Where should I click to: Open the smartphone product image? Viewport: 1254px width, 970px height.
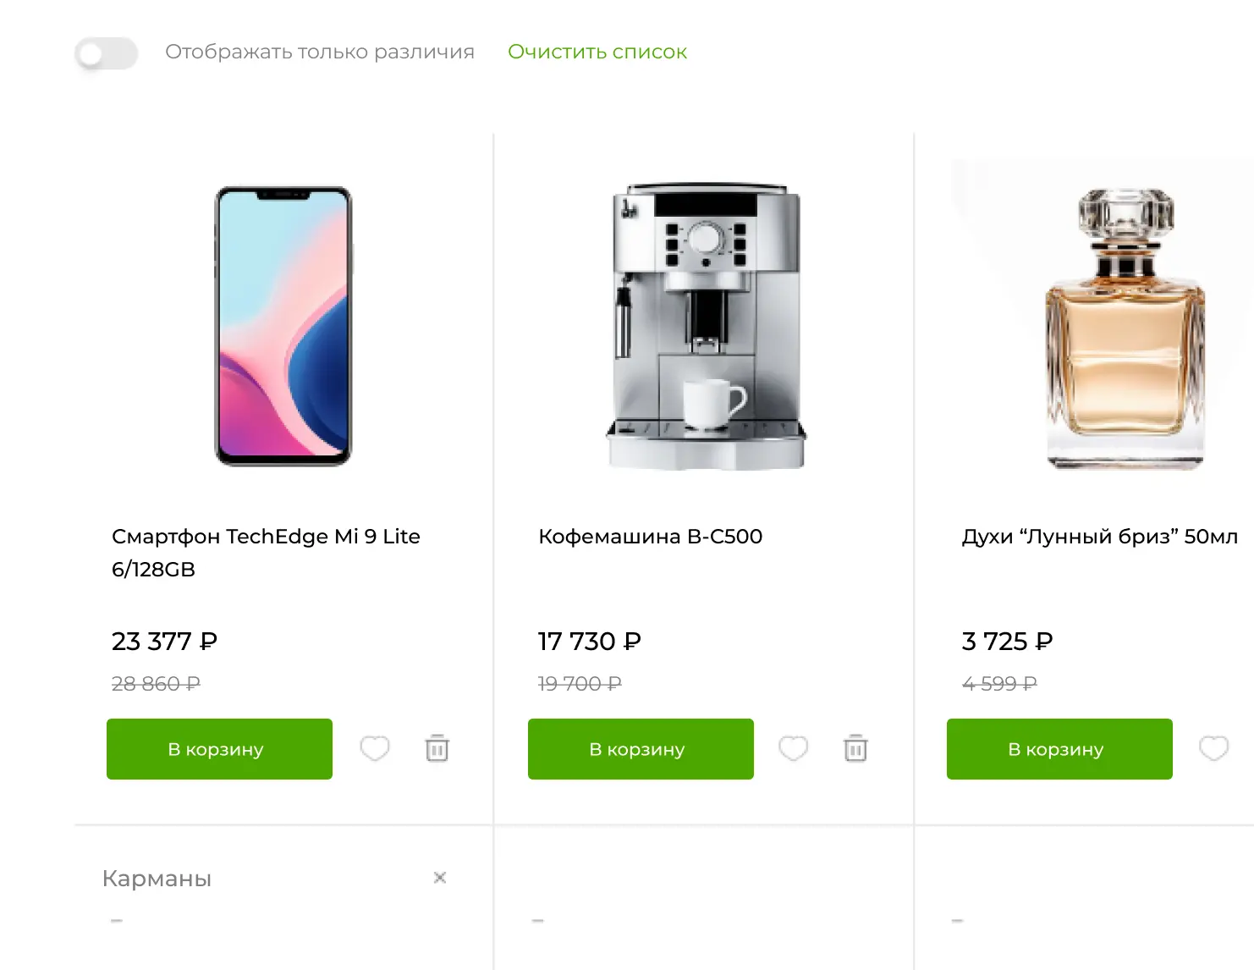pyautogui.click(x=283, y=326)
